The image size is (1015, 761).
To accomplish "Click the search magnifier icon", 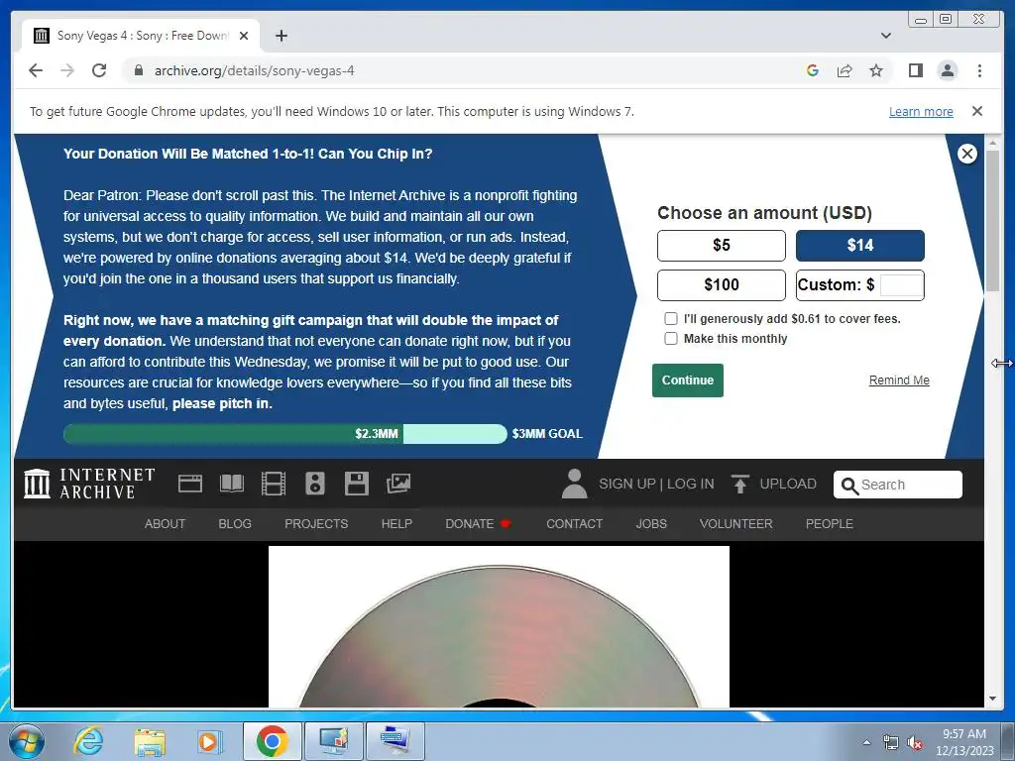I will [x=849, y=485].
